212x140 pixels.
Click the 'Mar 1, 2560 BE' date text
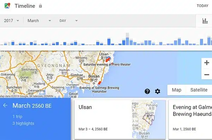tap(184, 129)
